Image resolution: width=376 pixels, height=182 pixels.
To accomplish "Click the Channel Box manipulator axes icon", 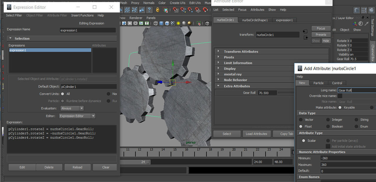I will point(355,23).
